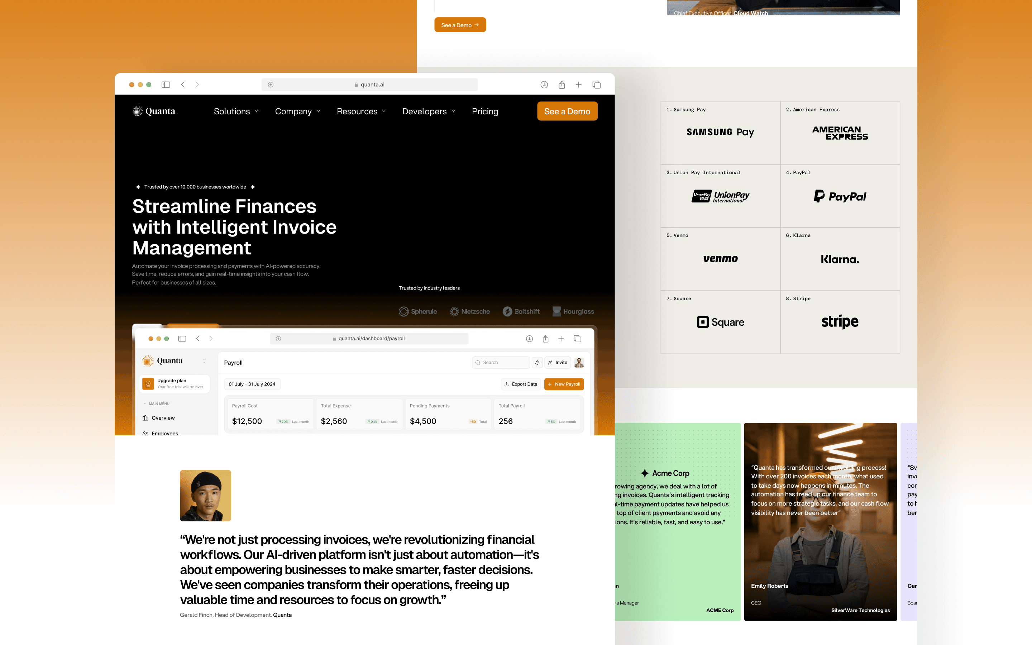Click the Square logo tile

click(720, 322)
